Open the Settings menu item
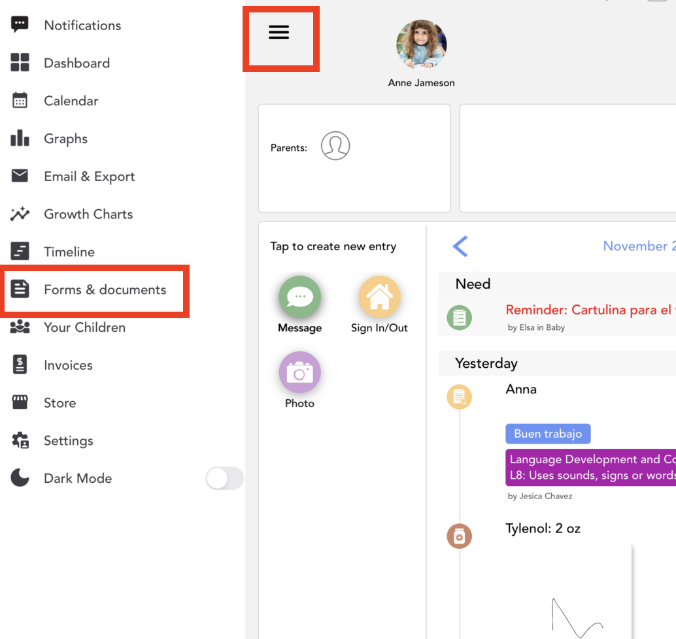This screenshot has width=676, height=639. 69,441
